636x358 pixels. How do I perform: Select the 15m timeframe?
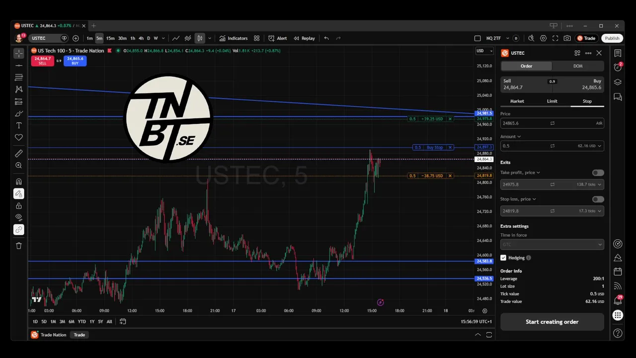[110, 38]
